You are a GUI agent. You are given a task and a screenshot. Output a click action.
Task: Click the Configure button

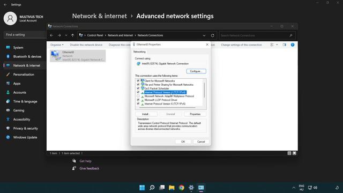click(x=196, y=71)
